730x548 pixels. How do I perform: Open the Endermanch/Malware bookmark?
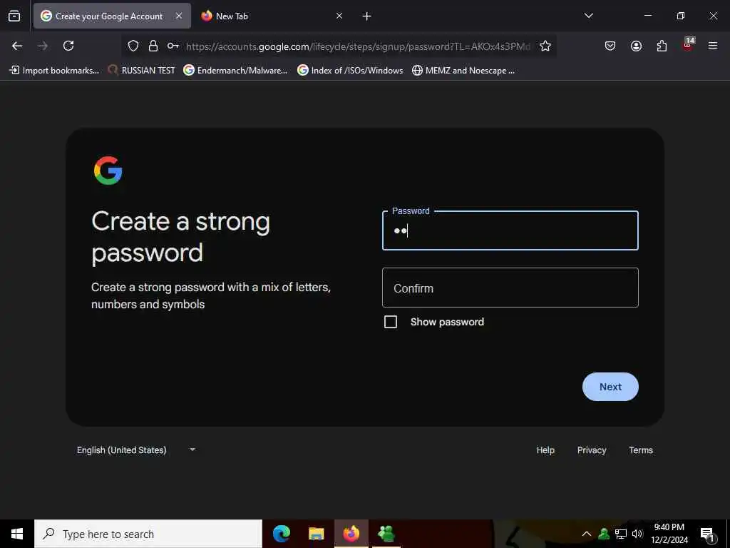[235, 71]
